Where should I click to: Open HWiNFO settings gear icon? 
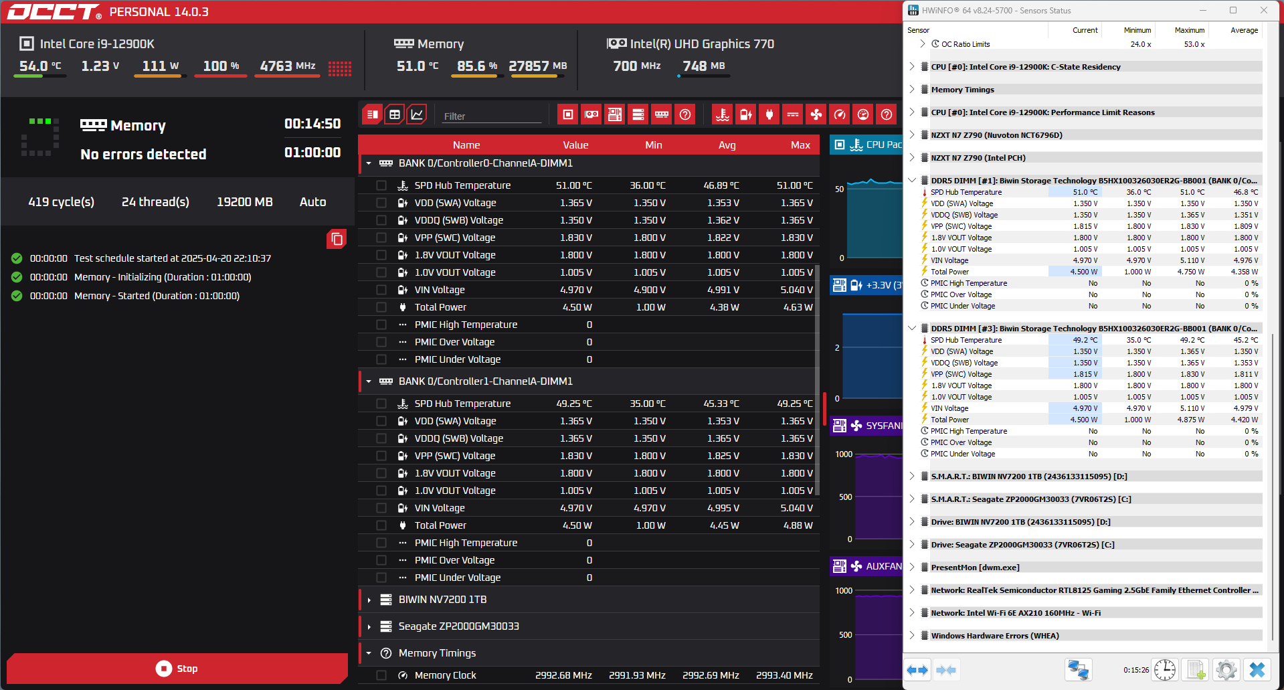tap(1226, 669)
